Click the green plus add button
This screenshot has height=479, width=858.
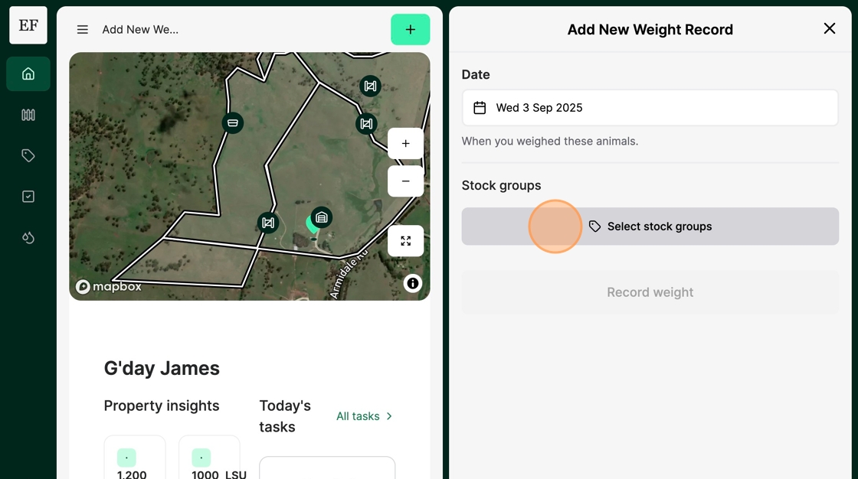411,30
